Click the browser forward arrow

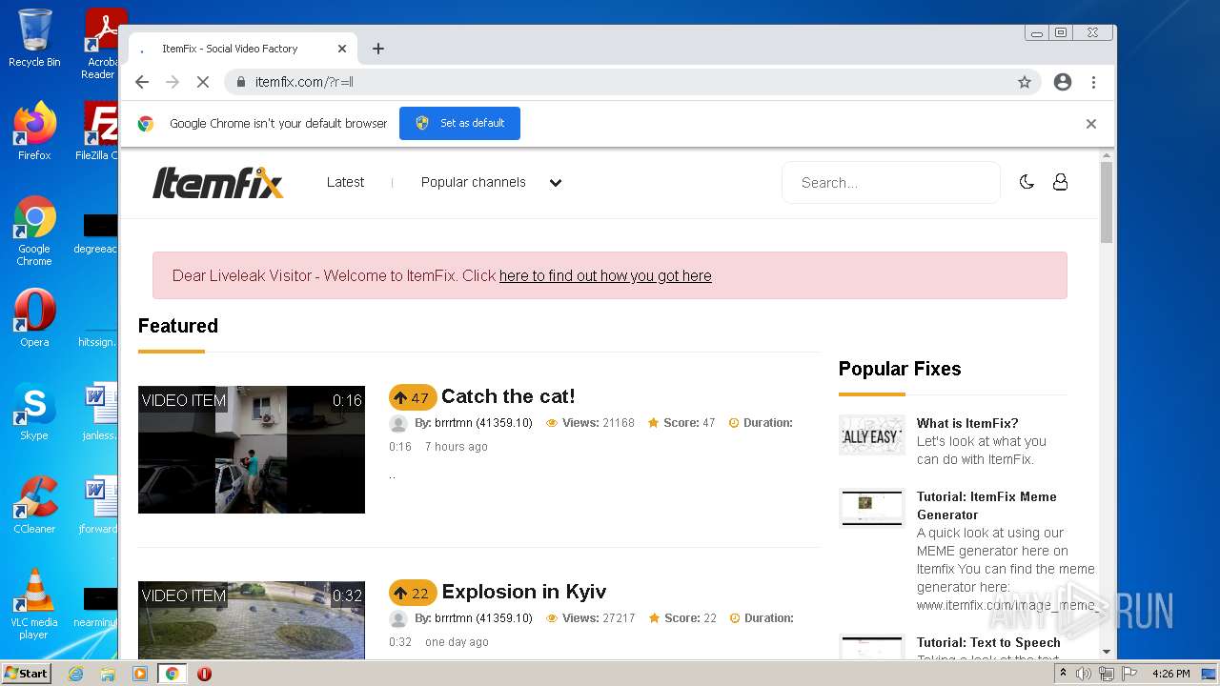173,82
